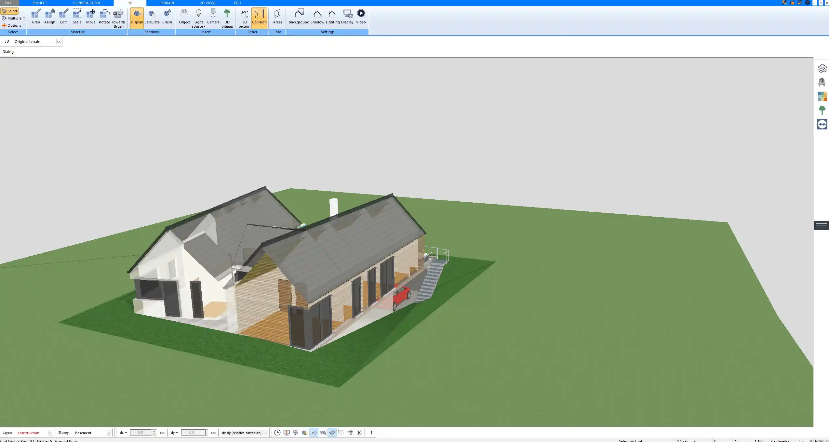Pick the Move material tool
Image resolution: width=829 pixels, height=442 pixels.
[91, 17]
